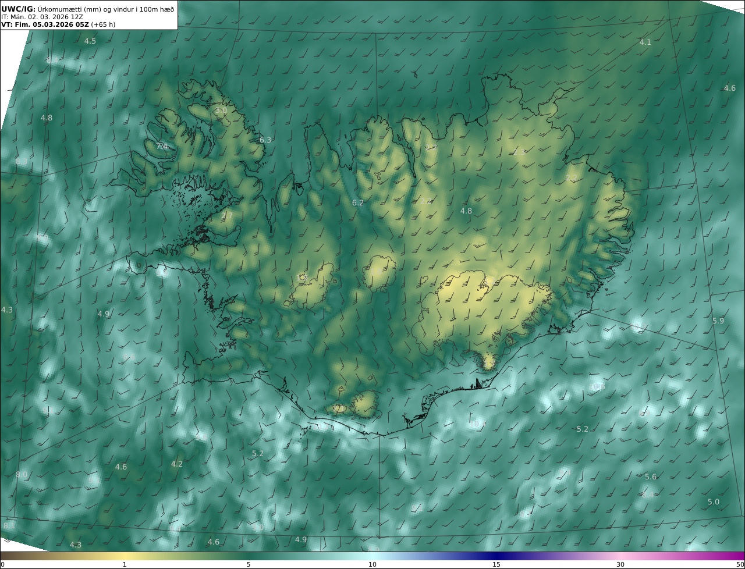745x569 pixels.
Task: Select the IT: Mán. 02. 03. 2026 12Z line
Action: pos(41,17)
